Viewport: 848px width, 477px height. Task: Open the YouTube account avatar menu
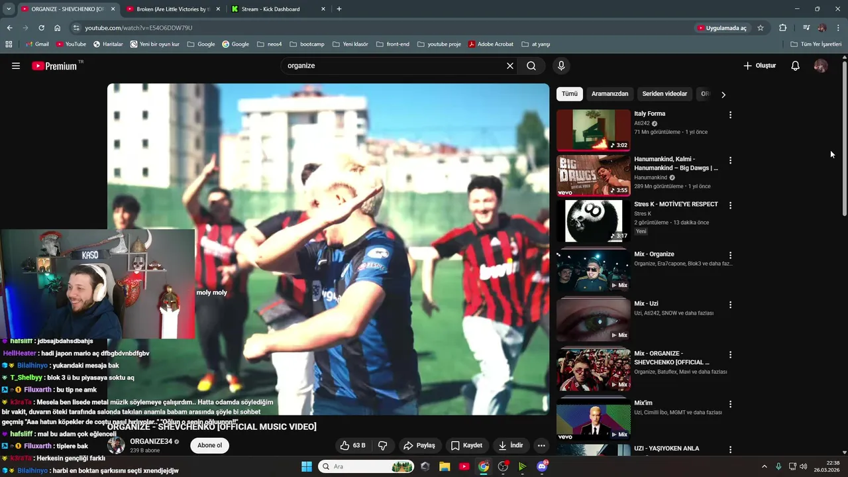pyautogui.click(x=821, y=66)
